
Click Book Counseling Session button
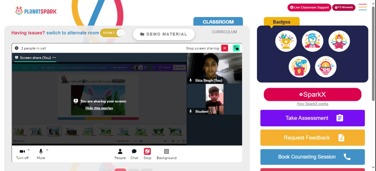tap(312, 157)
